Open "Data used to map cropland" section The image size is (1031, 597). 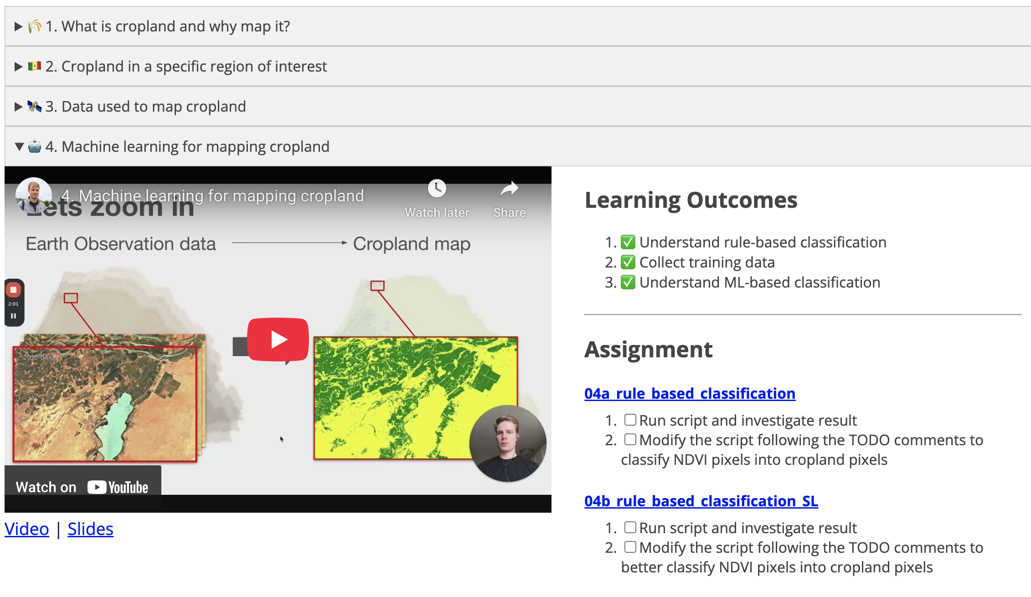click(x=518, y=107)
